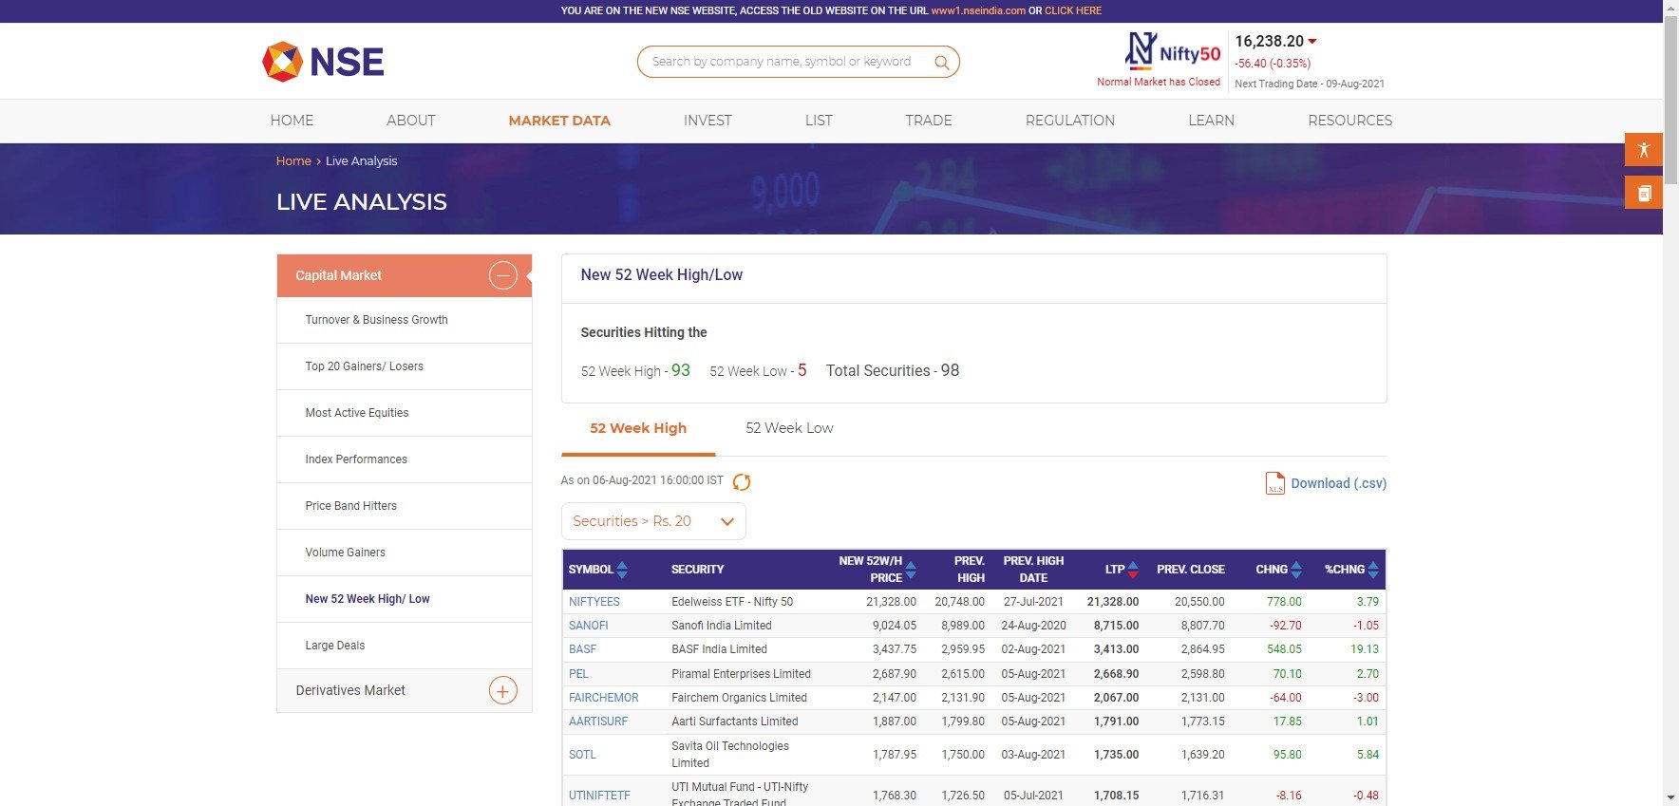Screen dimensions: 1679x806
Task: Open the PEL symbol link
Action: pyautogui.click(x=578, y=674)
